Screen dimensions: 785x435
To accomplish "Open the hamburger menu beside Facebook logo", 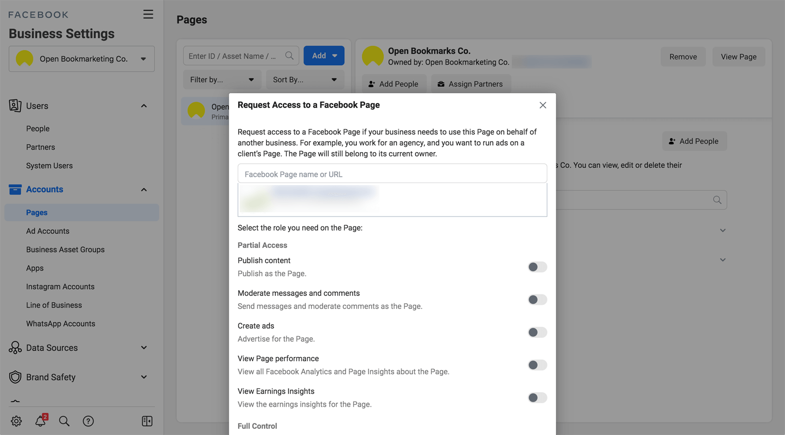I will pos(148,15).
